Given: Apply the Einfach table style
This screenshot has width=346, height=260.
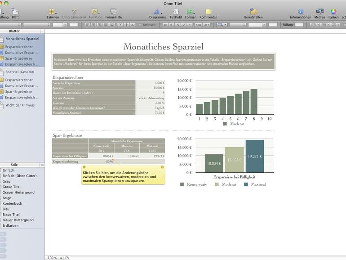Looking at the screenshot, I should click(9, 170).
